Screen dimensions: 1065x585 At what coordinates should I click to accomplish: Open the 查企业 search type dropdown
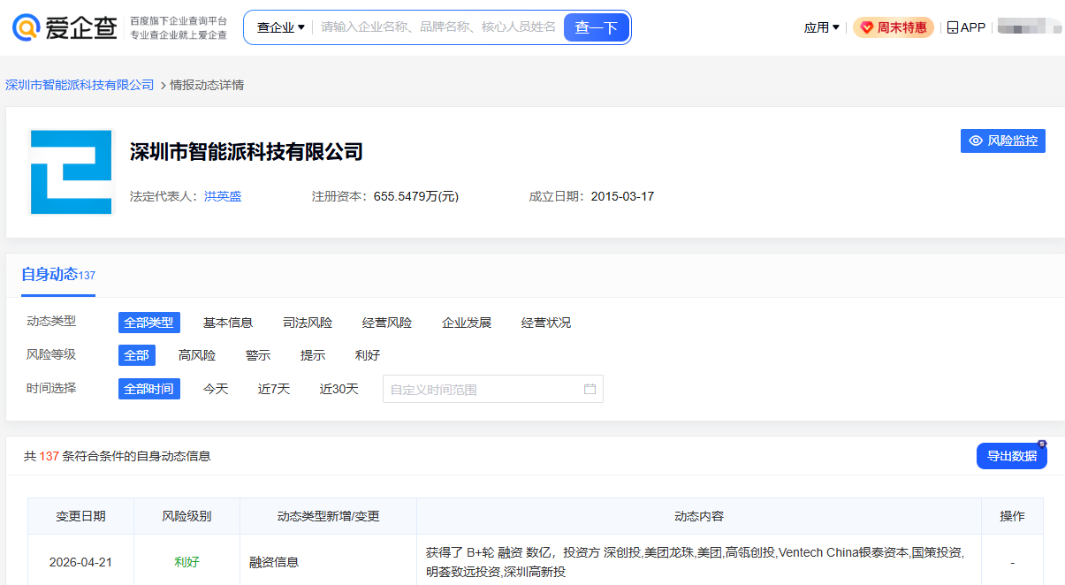point(278,27)
